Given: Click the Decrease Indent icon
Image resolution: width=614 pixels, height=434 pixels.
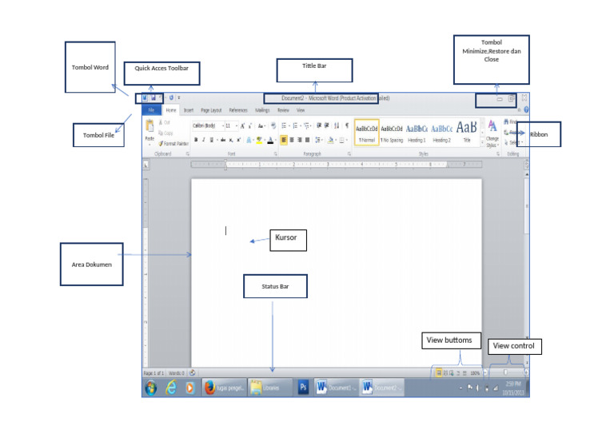Looking at the screenshot, I should click(319, 125).
